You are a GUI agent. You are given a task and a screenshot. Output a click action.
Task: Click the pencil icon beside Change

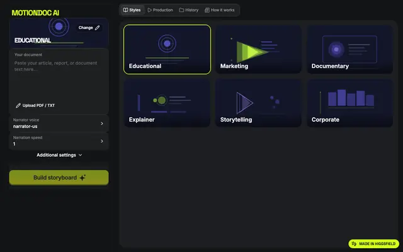click(97, 28)
